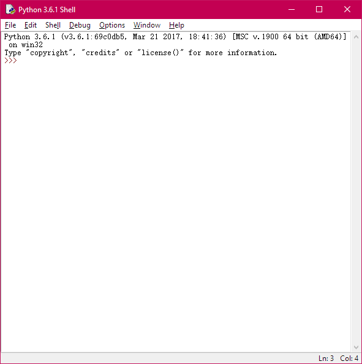Click the word "copyright" in banner text
Viewport: 362px width, 364px height.
tap(49, 53)
